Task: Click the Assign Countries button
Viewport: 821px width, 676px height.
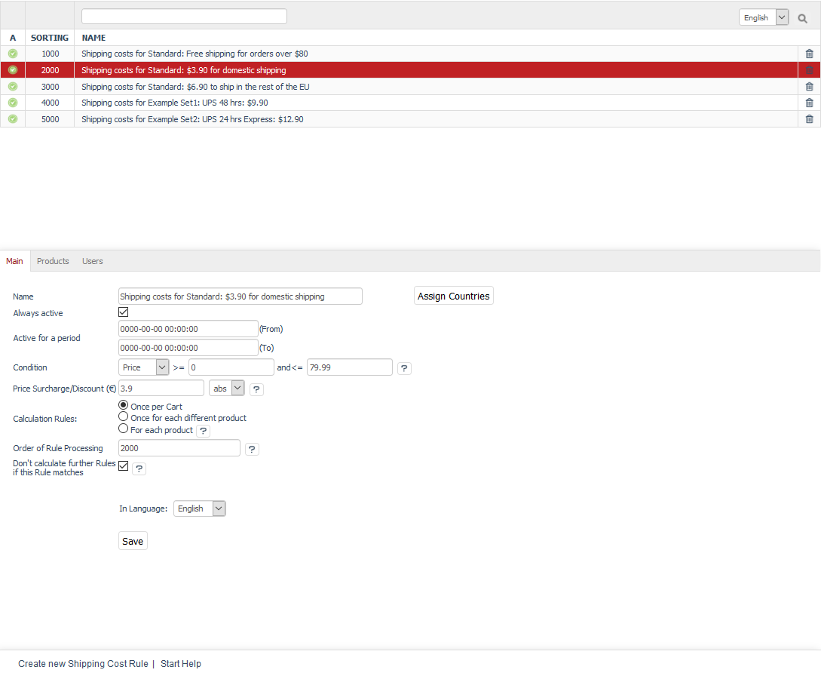Action: (x=453, y=296)
